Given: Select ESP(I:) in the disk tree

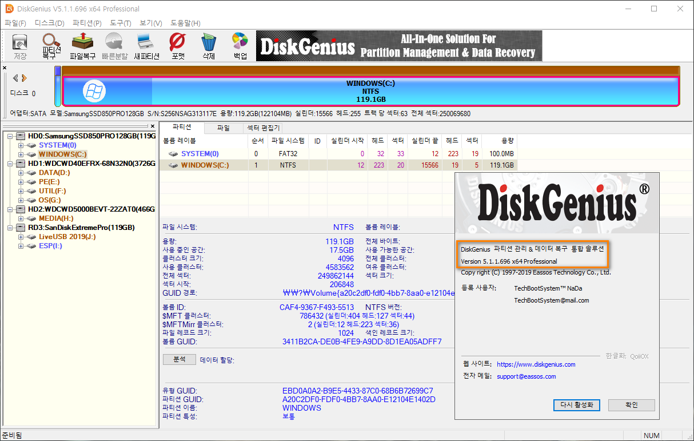Looking at the screenshot, I should point(50,246).
